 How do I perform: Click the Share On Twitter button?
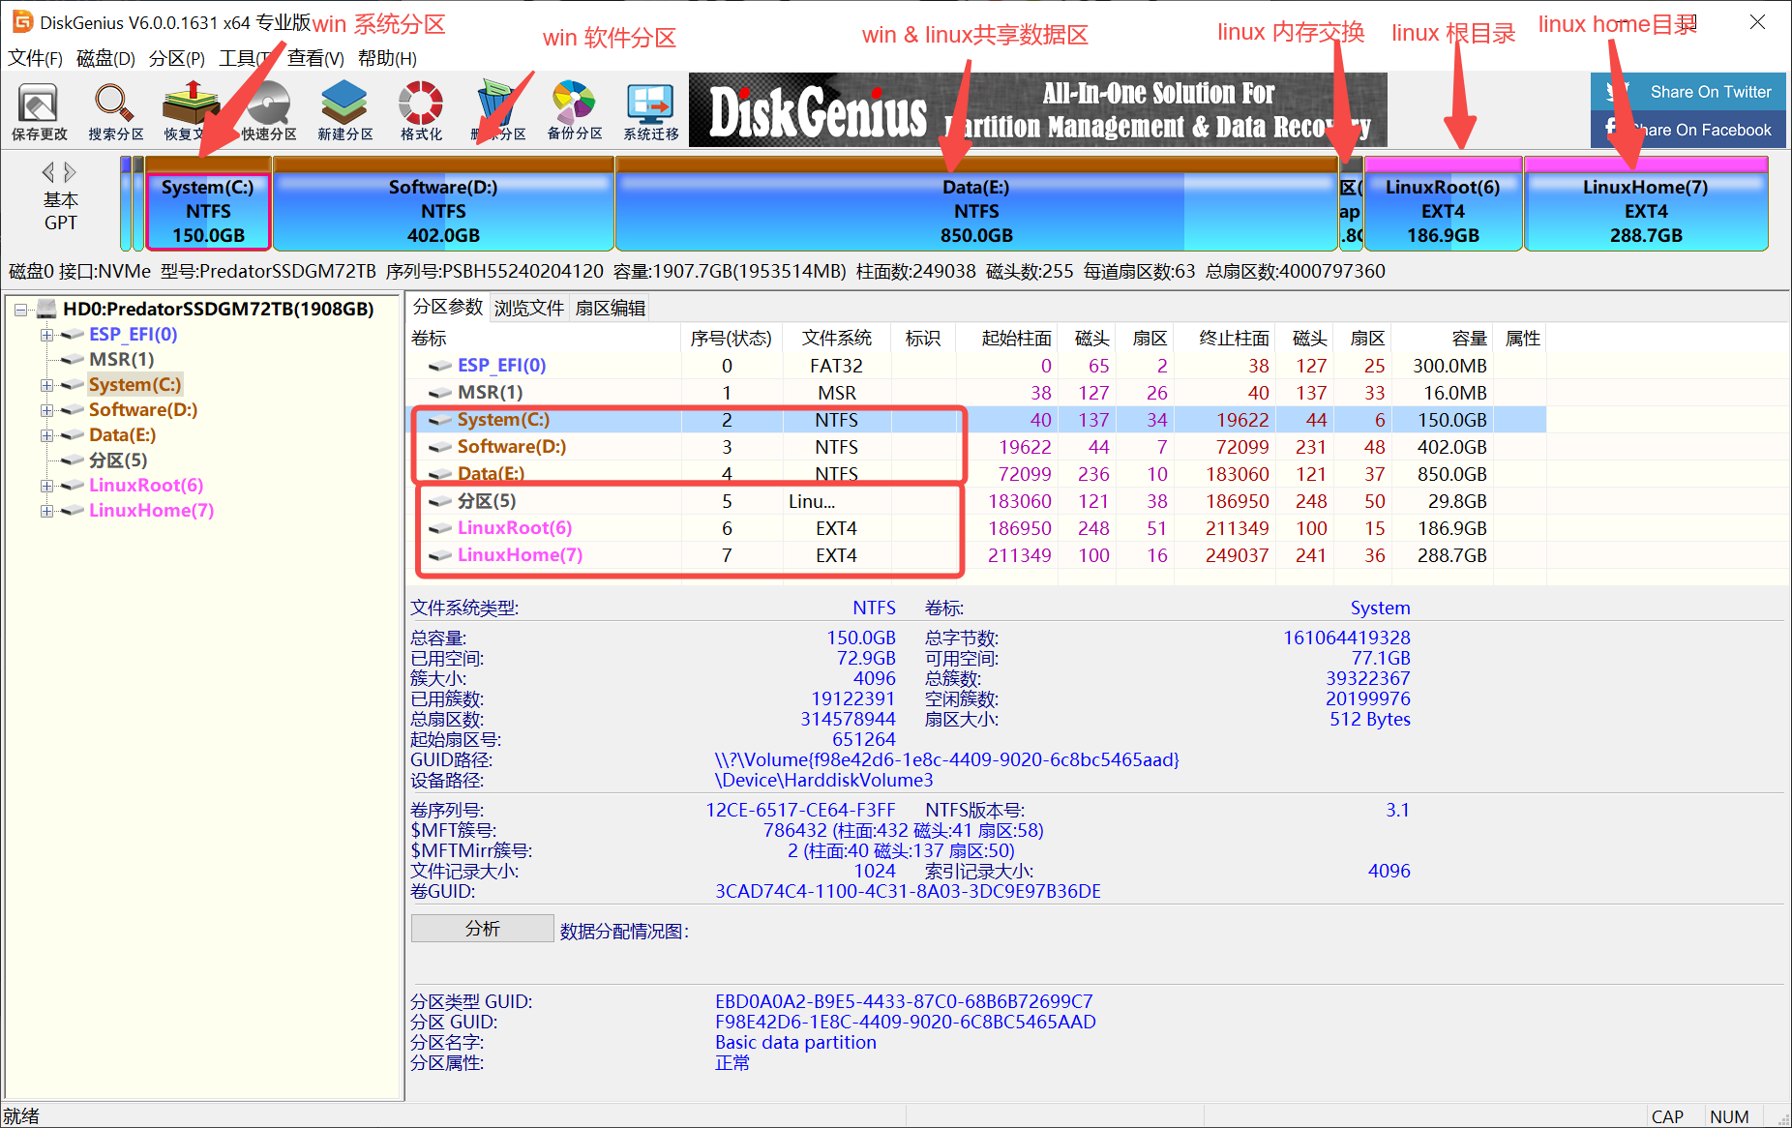point(1687,92)
